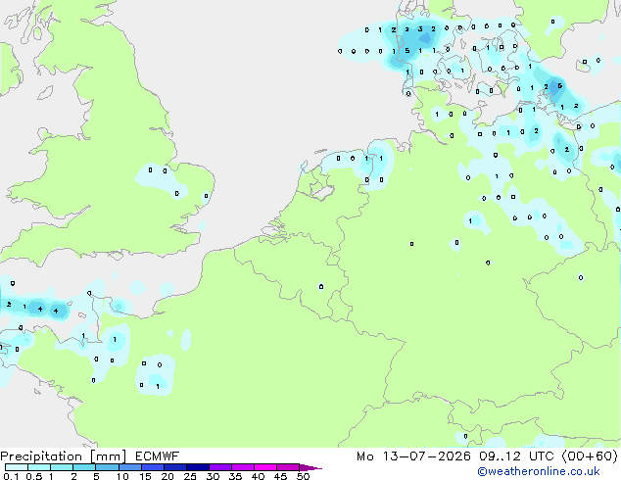The image size is (621, 480).
Task: Click the "Mo" weekday label
Action: [365, 456]
